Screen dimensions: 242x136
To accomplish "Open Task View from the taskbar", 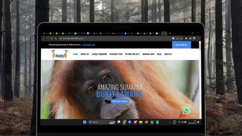I will click(119, 122).
